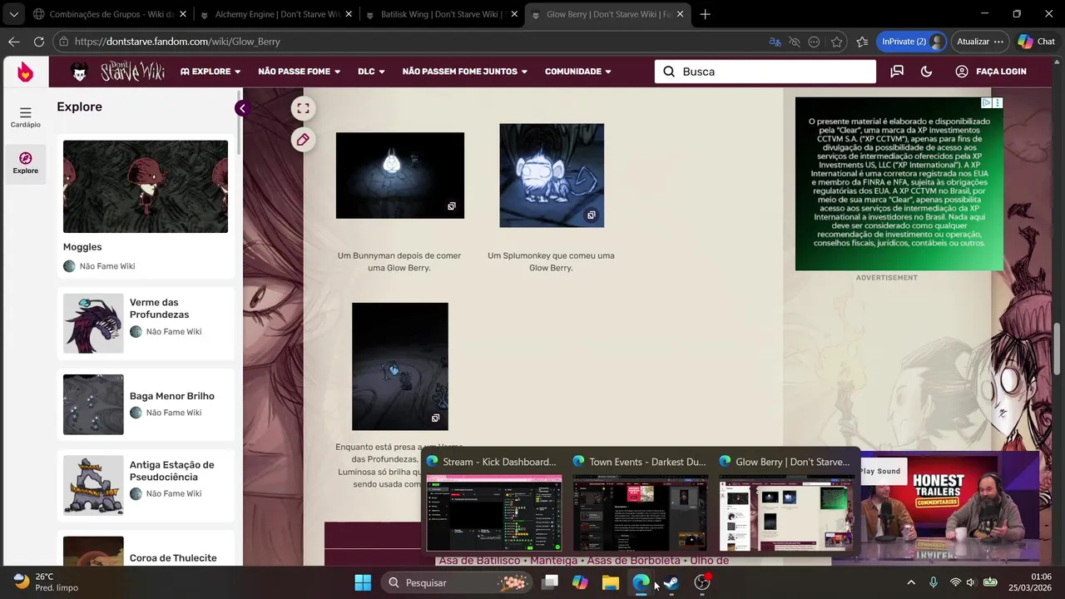Click Play Sound on the video overlay
The height and width of the screenshot is (599, 1065).
point(880,471)
